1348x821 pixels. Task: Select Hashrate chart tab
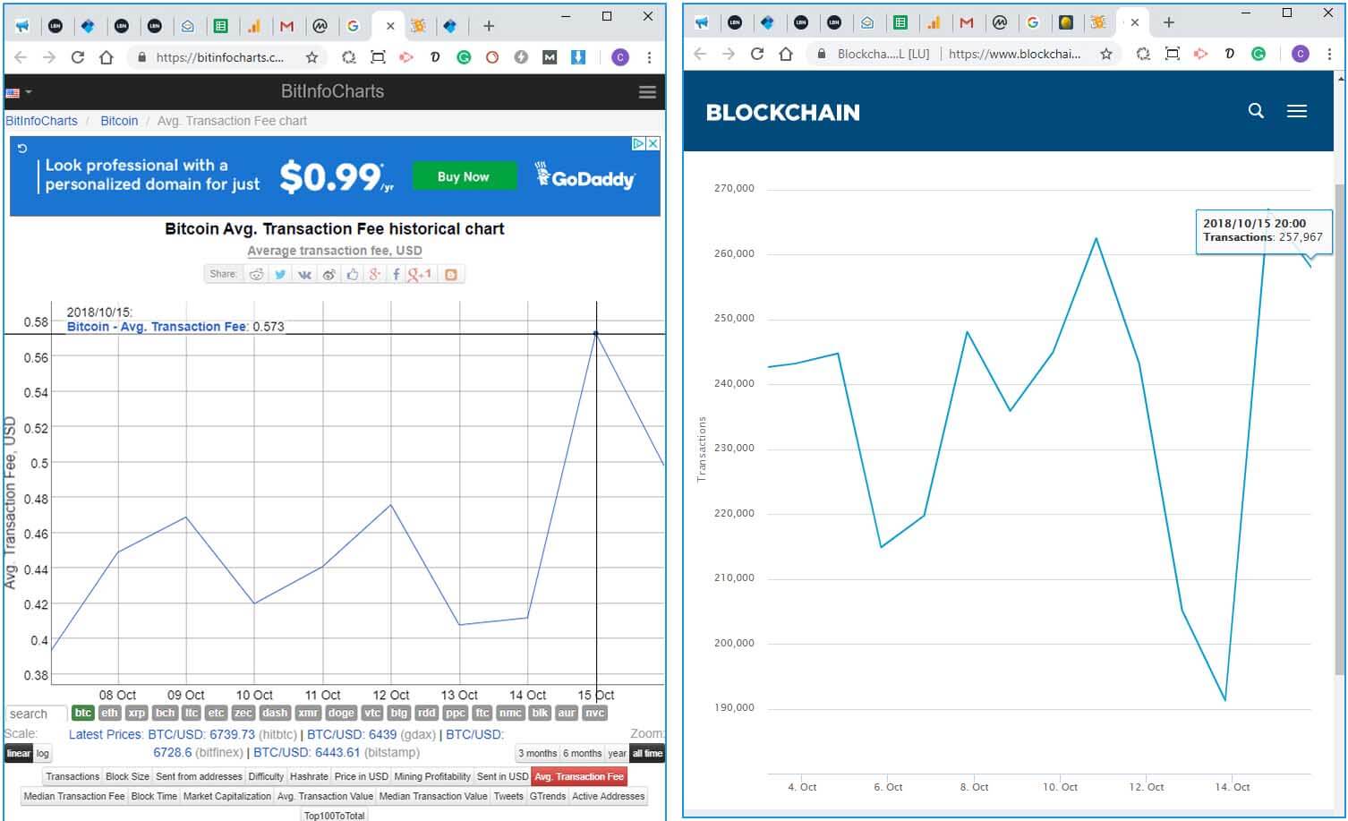tap(309, 777)
